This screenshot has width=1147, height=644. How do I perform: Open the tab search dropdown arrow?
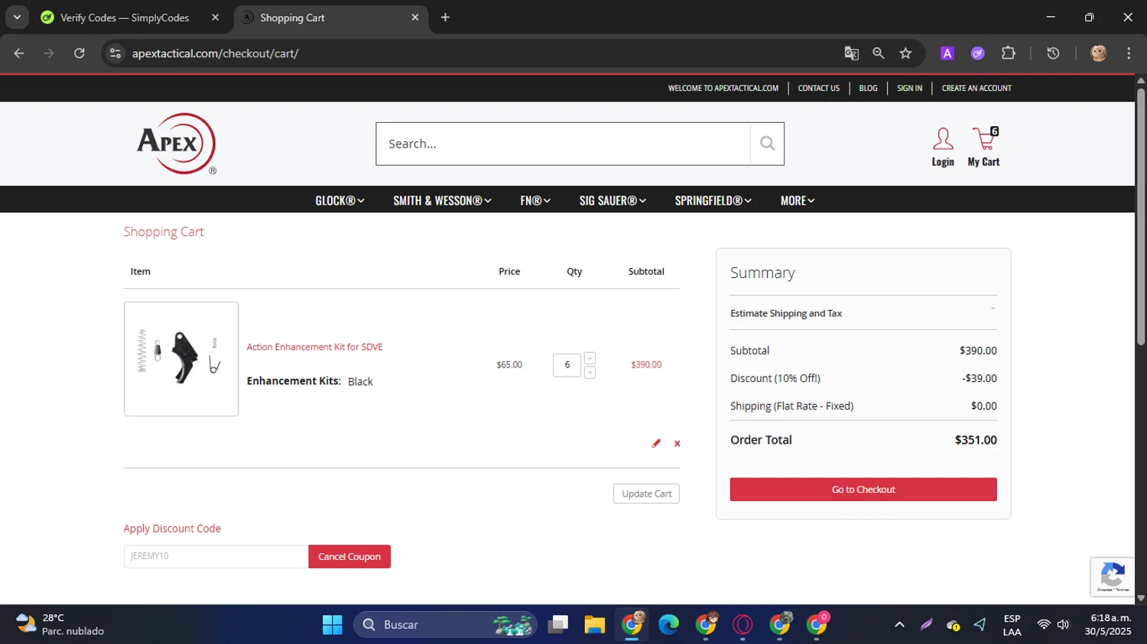point(17,17)
